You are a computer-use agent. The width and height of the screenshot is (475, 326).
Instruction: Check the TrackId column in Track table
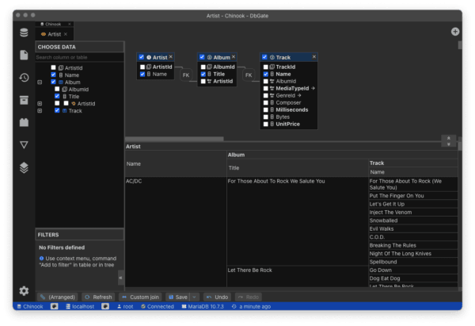pos(266,67)
